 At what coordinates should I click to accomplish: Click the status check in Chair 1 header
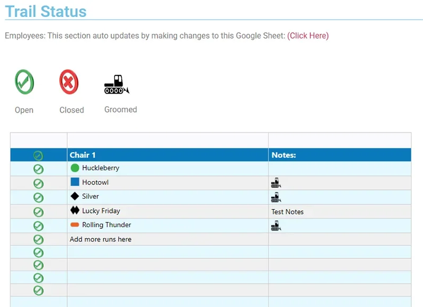[38, 155]
